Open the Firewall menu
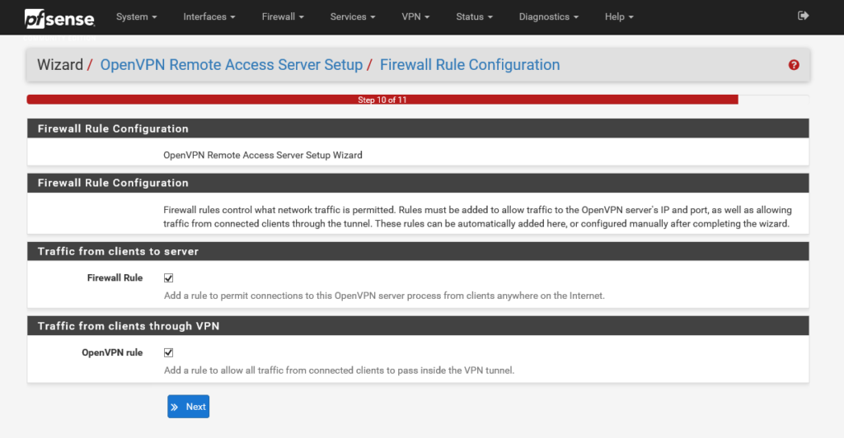 tap(284, 16)
